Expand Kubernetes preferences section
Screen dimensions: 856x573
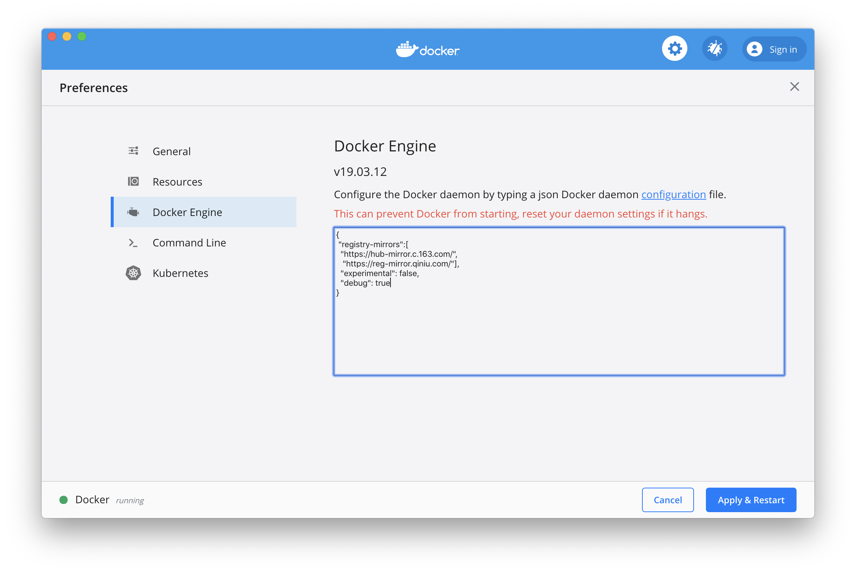point(180,272)
